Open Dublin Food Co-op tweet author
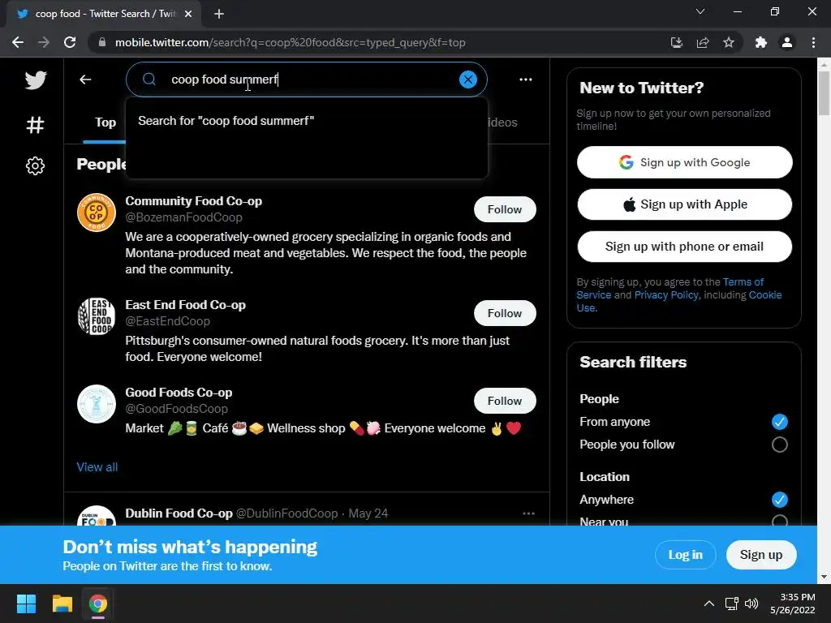The height and width of the screenshot is (623, 831). [x=179, y=513]
